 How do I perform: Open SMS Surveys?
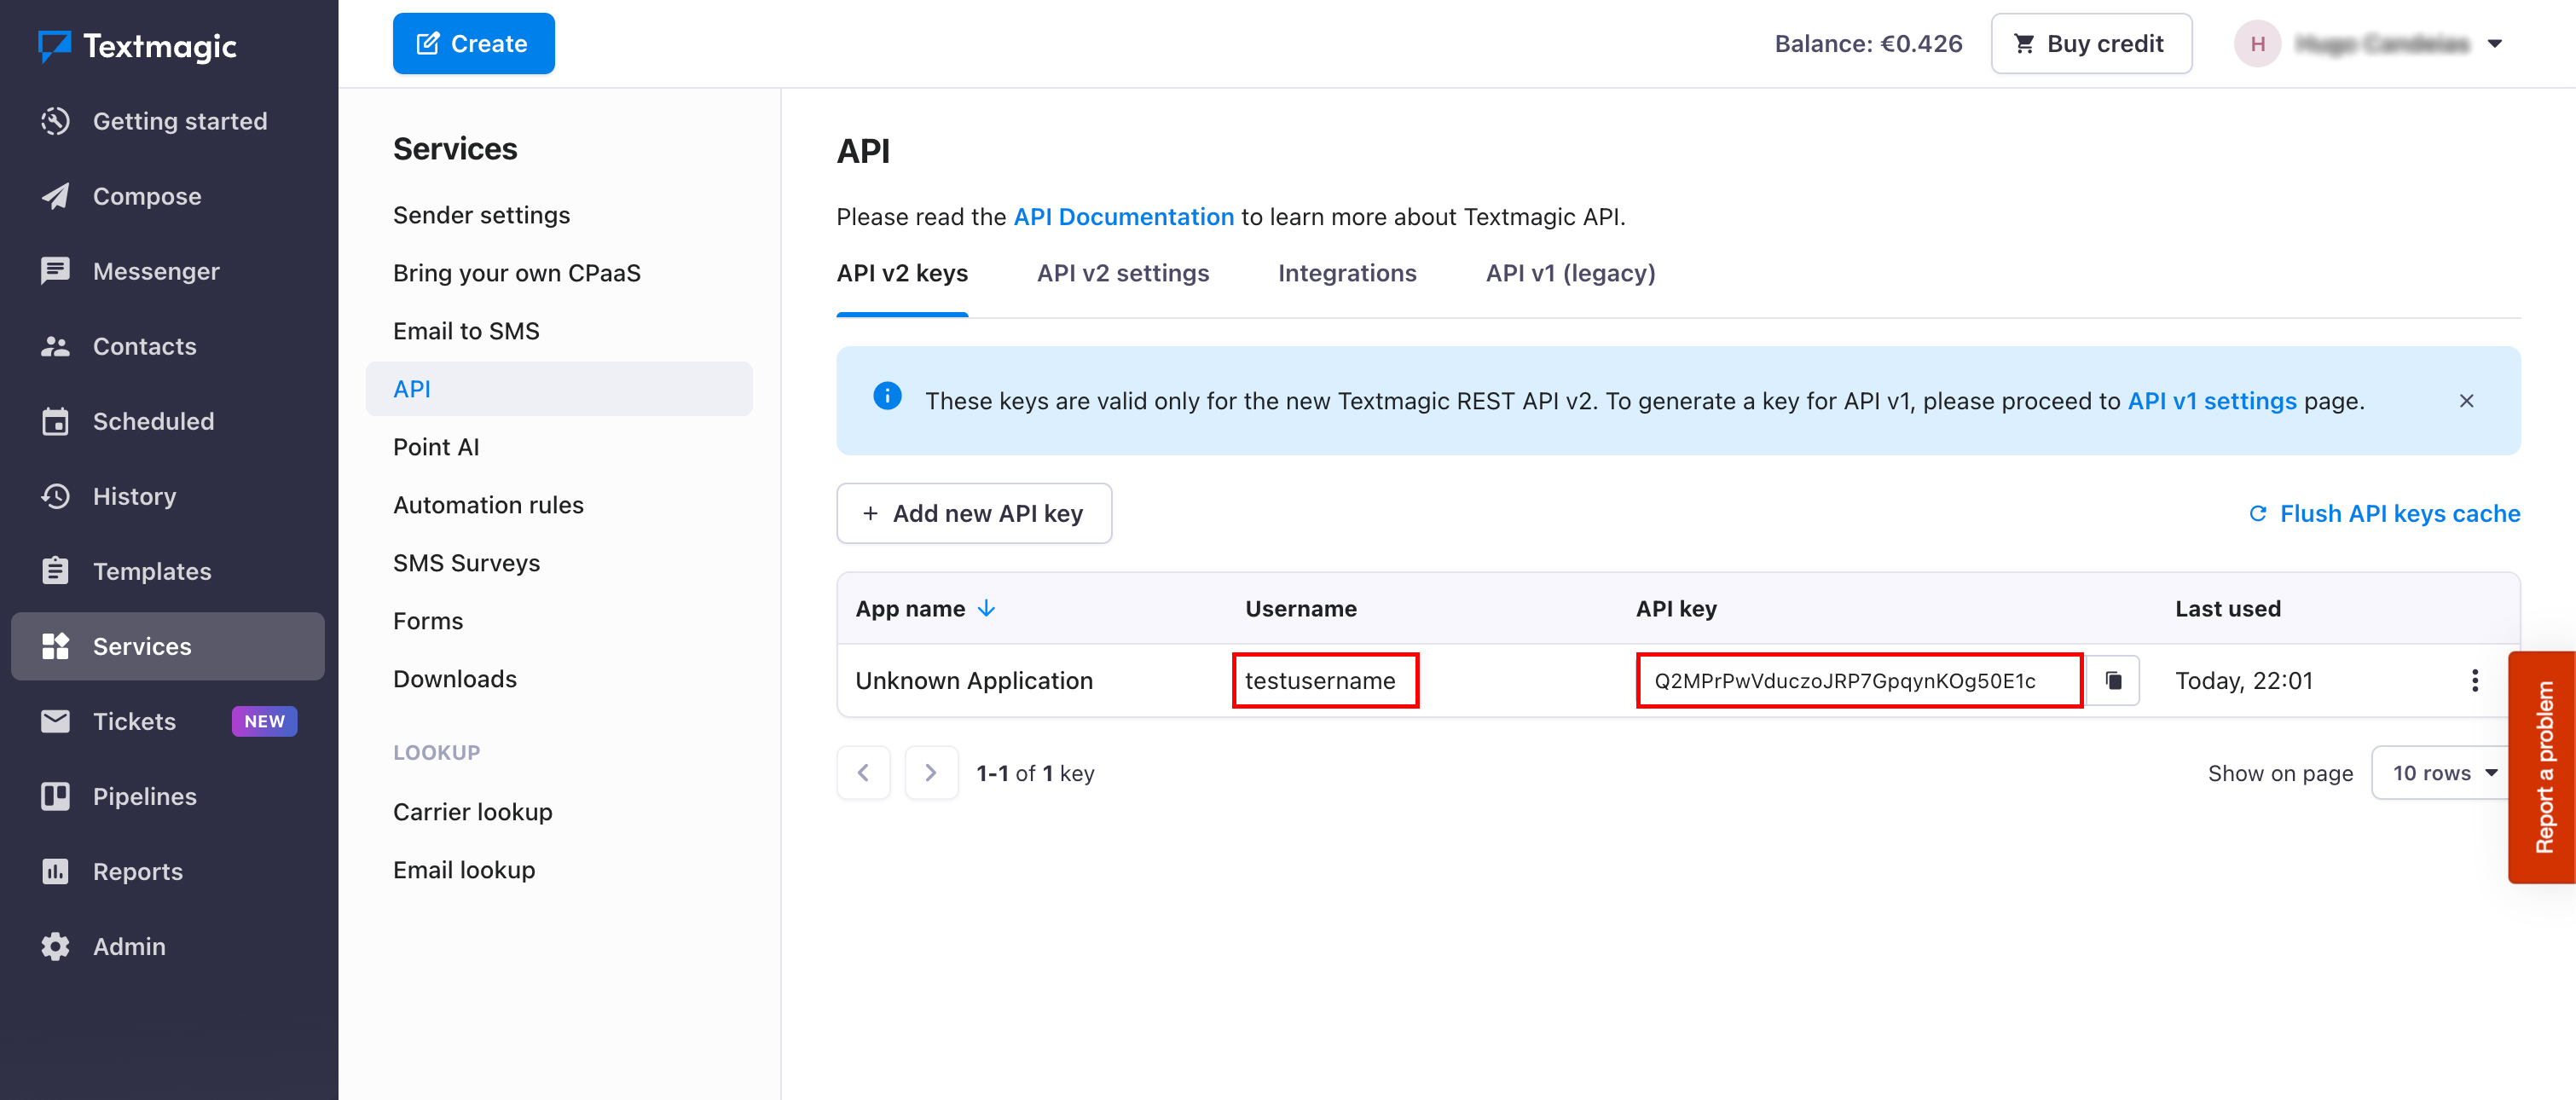(x=559, y=563)
